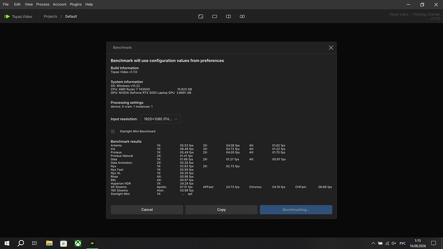Viewport: 443px width, 249px height.
Task: Close the Benchmark dialog
Action: coord(331,48)
